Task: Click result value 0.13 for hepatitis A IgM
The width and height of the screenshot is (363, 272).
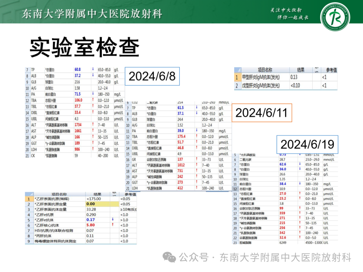Action: coord(294,77)
